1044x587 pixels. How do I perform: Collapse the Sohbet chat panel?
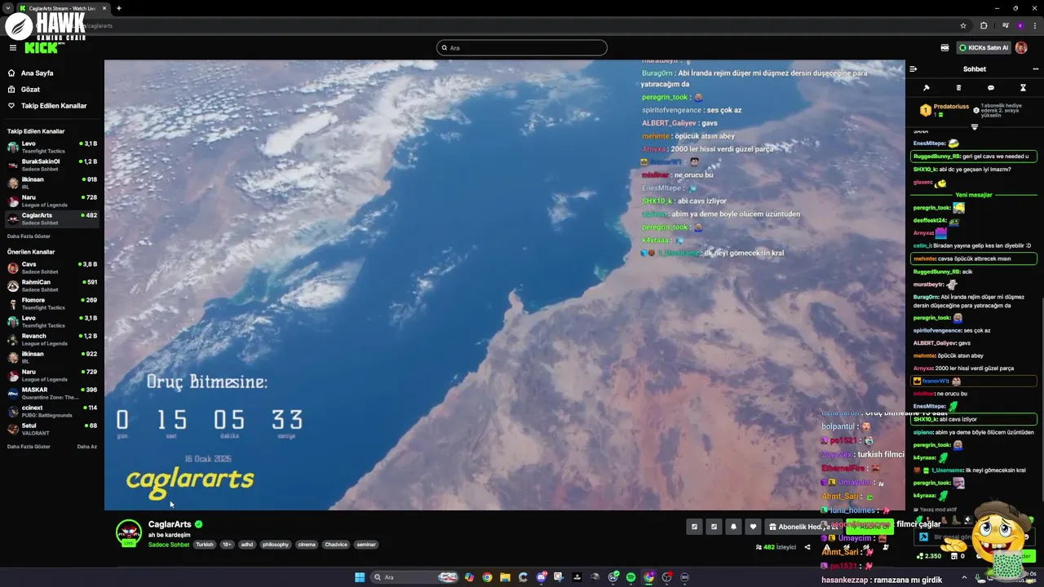[x=913, y=69]
